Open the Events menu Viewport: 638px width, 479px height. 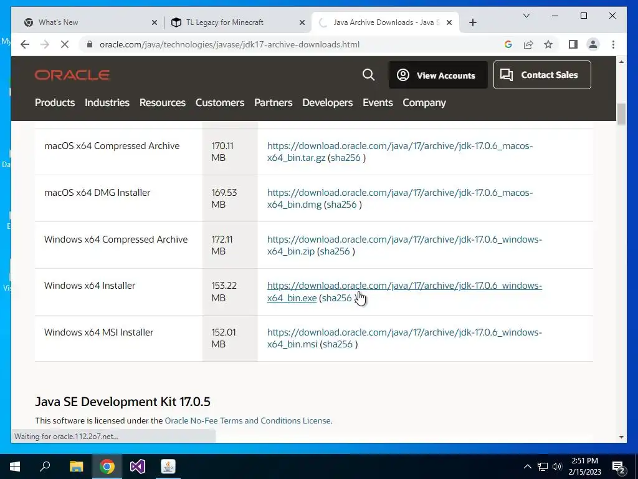[x=378, y=103]
